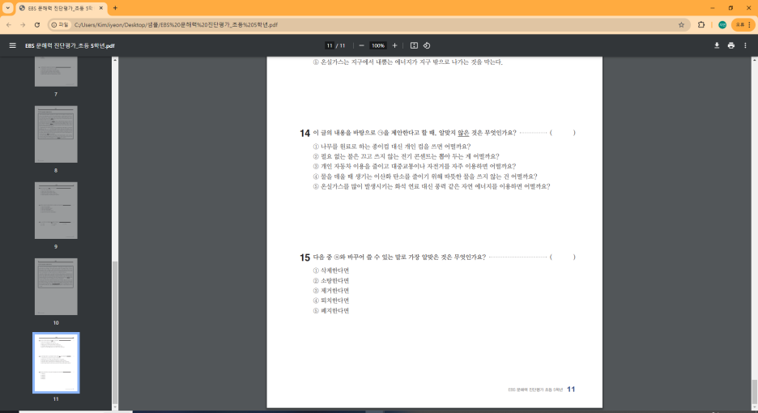
Task: Click question 14 option ① about 종이컵
Action: coord(392,146)
